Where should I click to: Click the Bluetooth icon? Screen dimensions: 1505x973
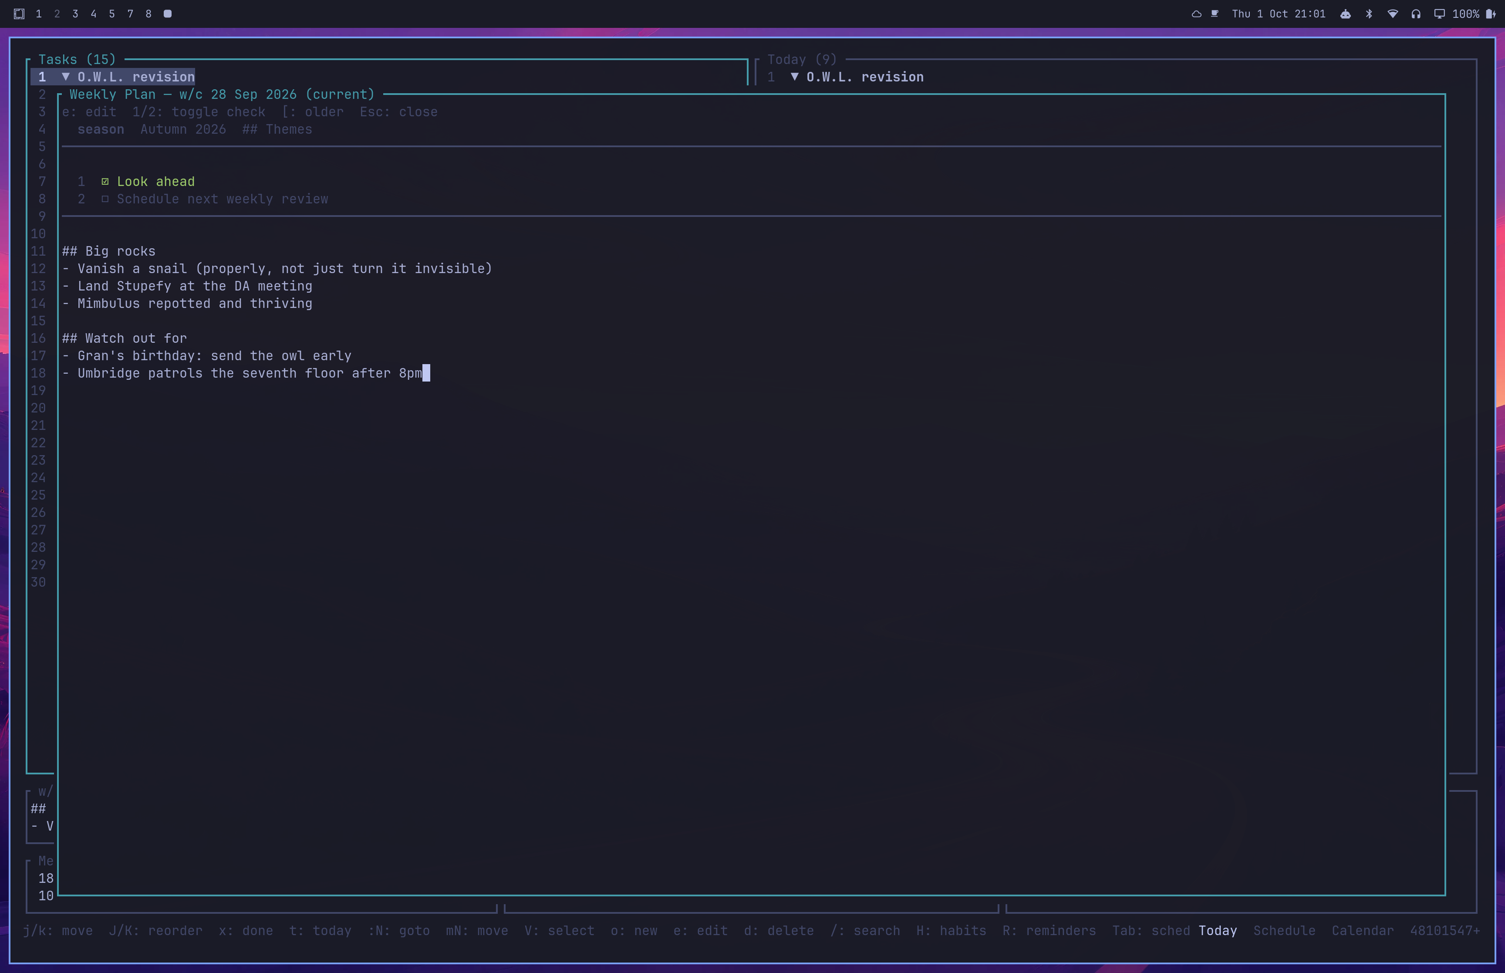point(1369,14)
